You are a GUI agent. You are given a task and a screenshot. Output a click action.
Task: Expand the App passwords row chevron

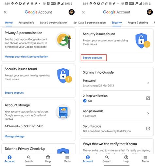coord(148,113)
